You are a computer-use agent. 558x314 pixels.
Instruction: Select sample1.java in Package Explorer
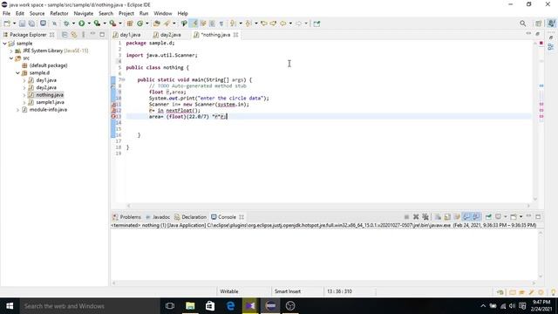(x=51, y=103)
